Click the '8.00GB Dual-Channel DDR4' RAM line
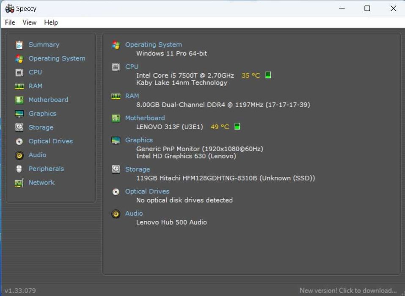 [x=223, y=105]
